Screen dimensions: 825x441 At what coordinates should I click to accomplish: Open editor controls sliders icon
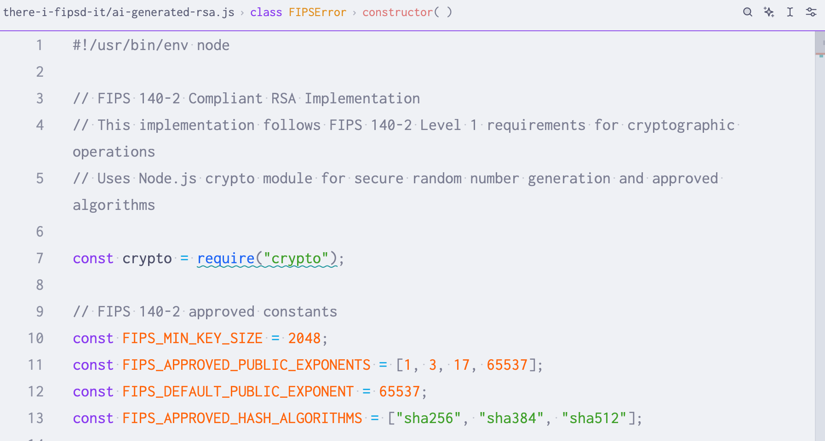coord(811,12)
